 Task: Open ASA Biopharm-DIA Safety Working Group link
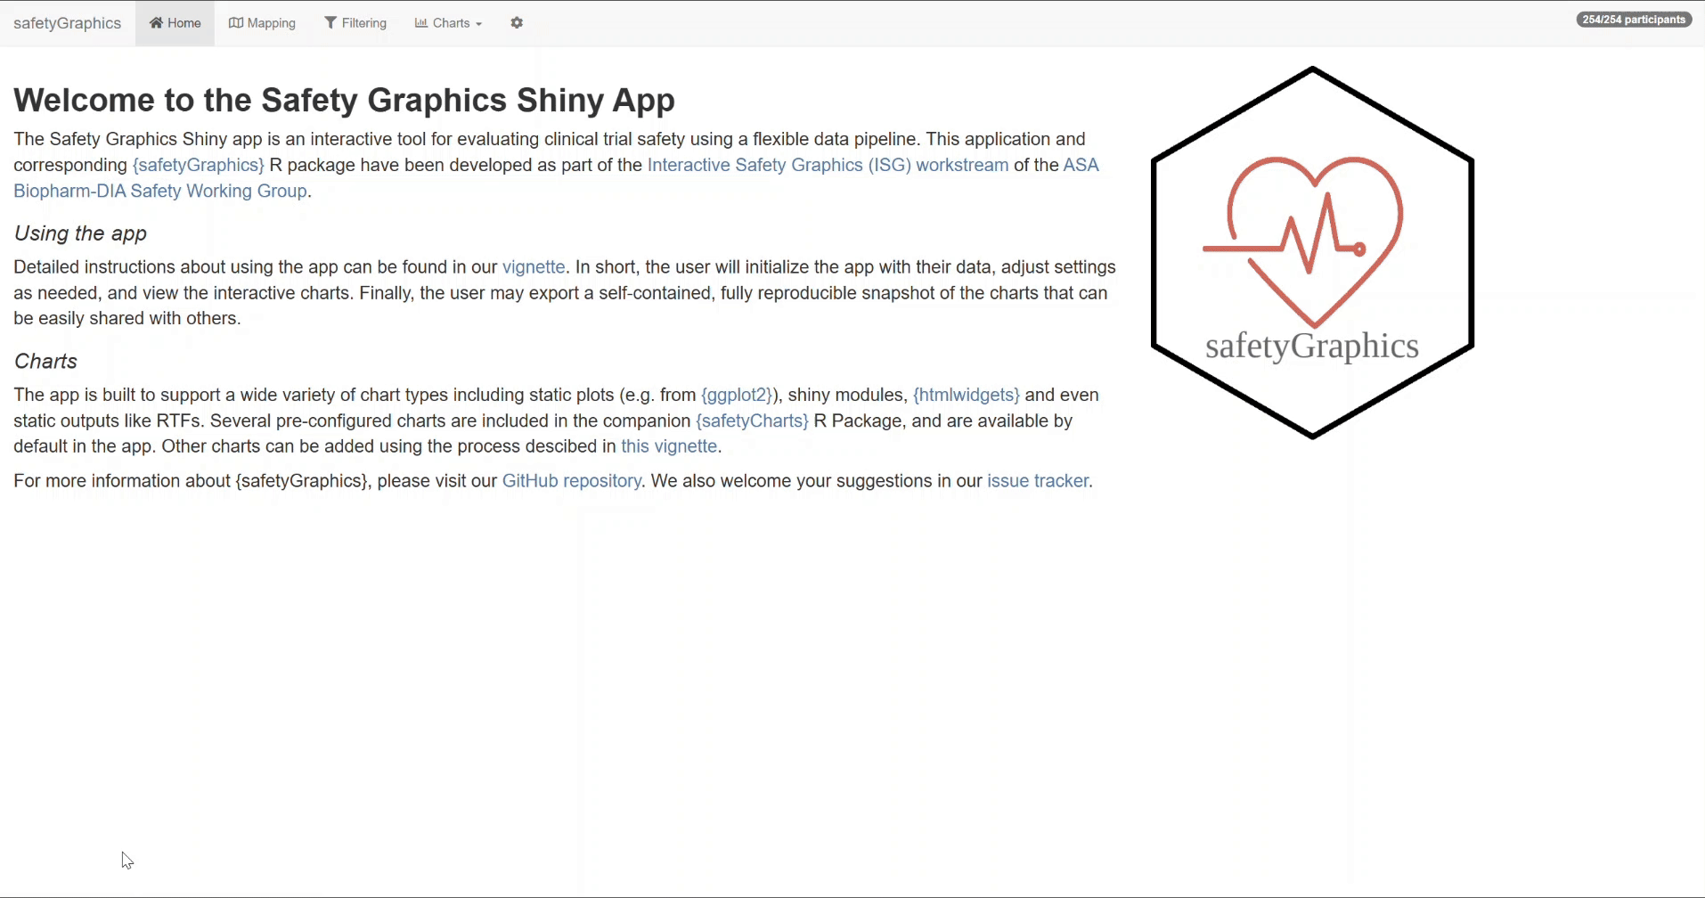coord(160,191)
